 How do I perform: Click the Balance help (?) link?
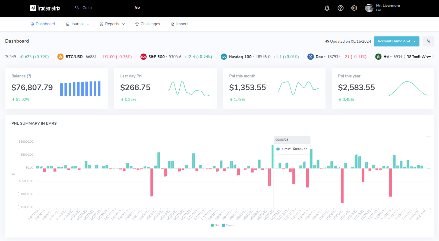pyautogui.click(x=29, y=76)
